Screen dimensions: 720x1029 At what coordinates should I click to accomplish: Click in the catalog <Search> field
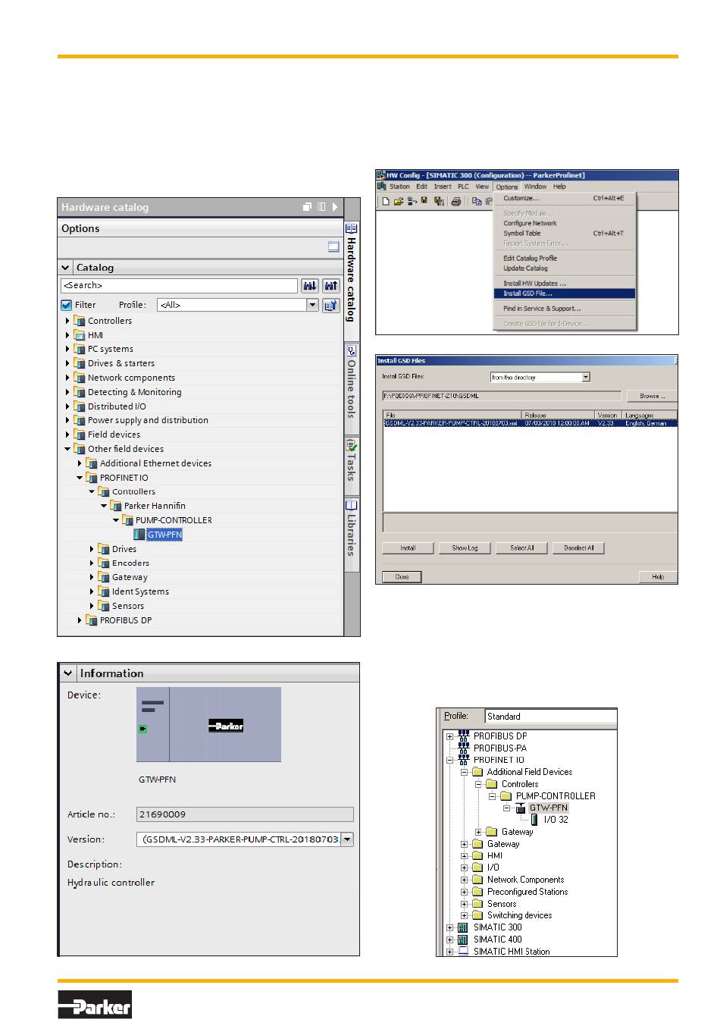(179, 286)
